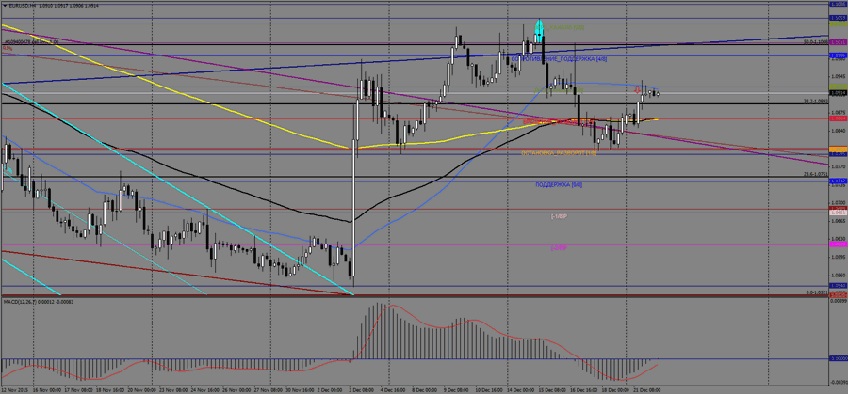
Task: Click the 12 Nov 2015 date label
Action: click(x=15, y=389)
